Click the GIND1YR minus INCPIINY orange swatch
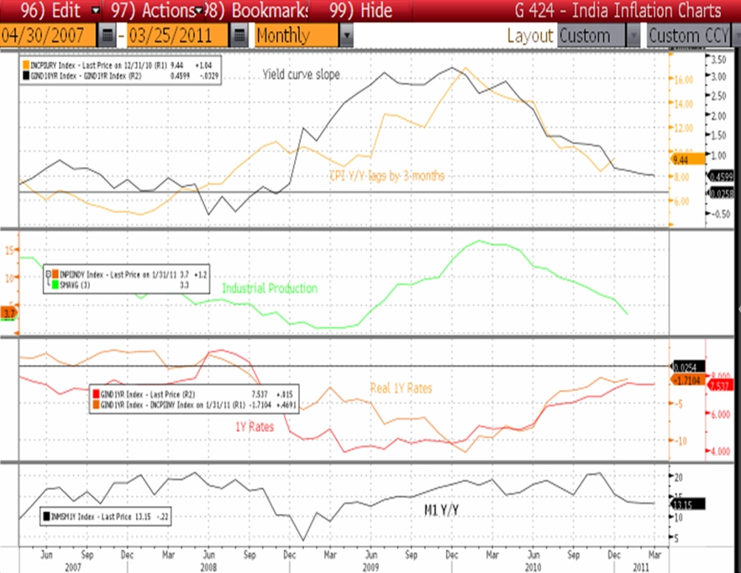The height and width of the screenshot is (573, 741). [x=96, y=405]
